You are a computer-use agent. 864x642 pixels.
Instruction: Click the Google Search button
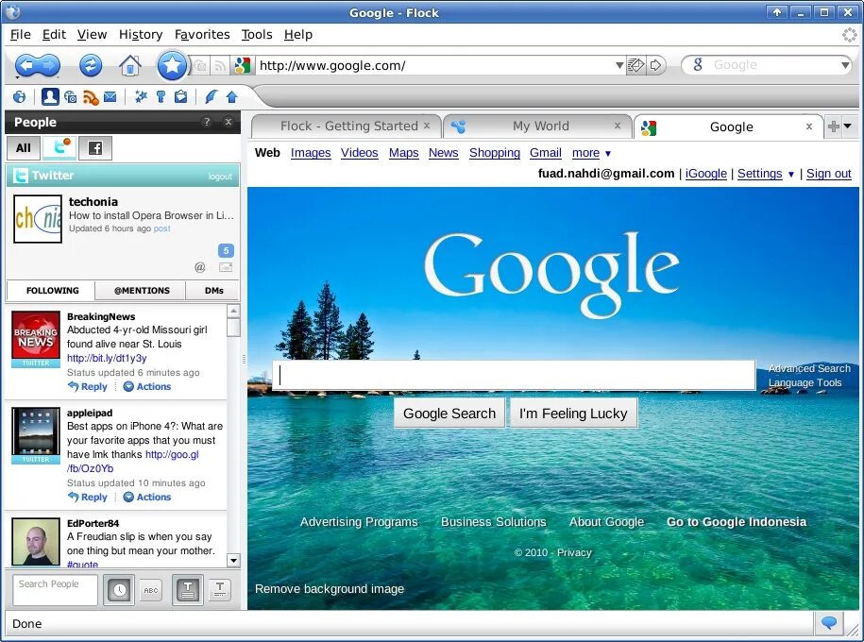click(449, 414)
